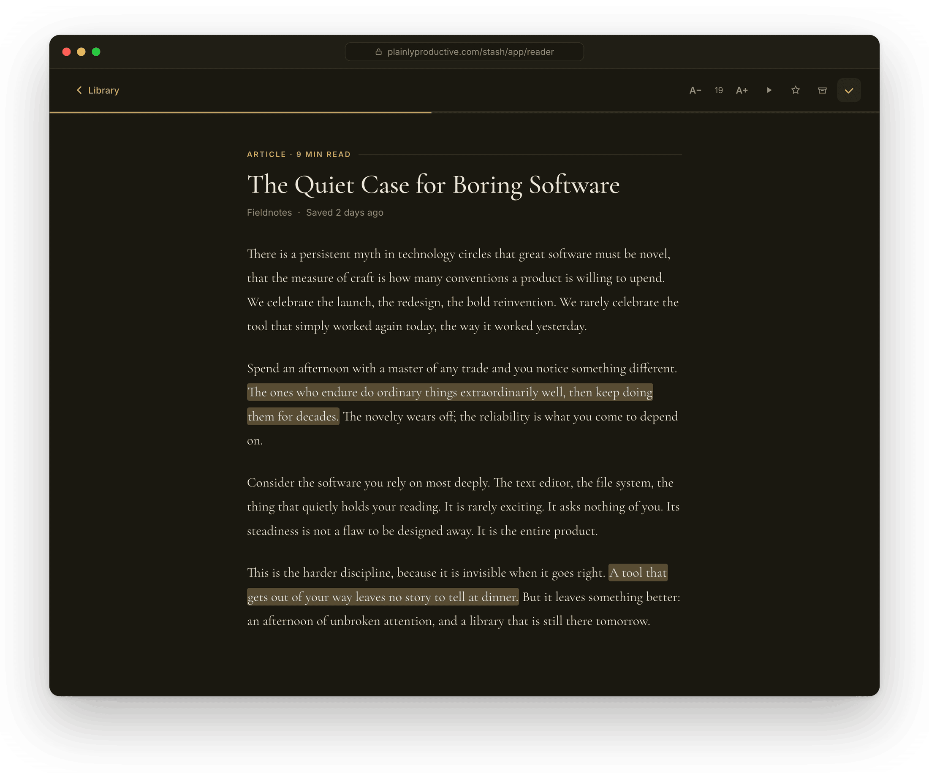This screenshot has height=779, width=929.
Task: Click sentence 'This is the harder discipline'
Action: (426, 573)
